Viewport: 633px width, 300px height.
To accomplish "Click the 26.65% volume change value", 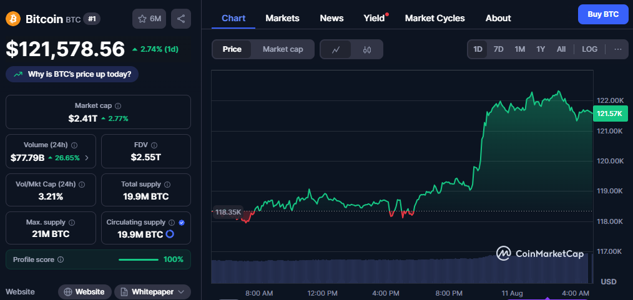I will (x=67, y=158).
